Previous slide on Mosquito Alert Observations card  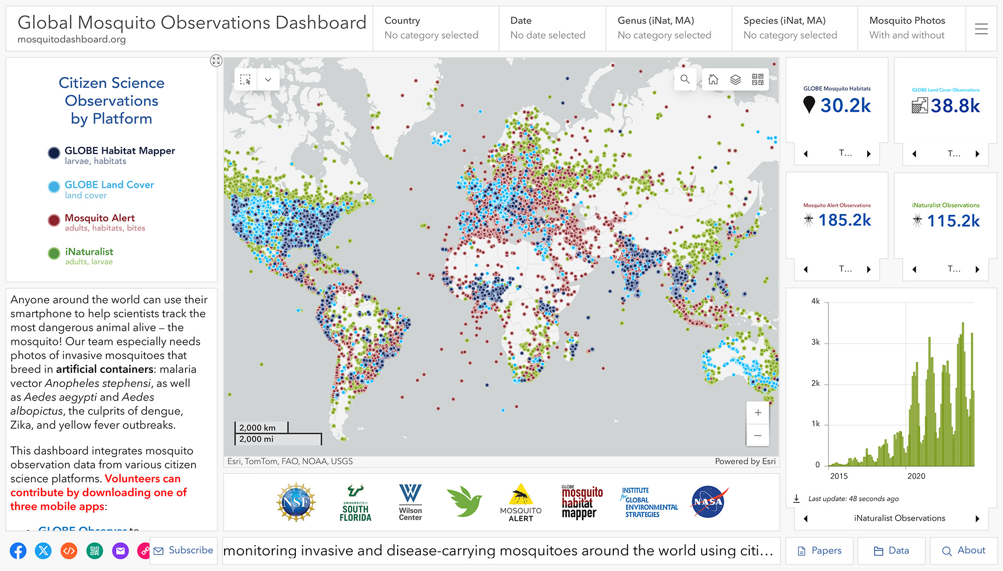pyautogui.click(x=806, y=269)
